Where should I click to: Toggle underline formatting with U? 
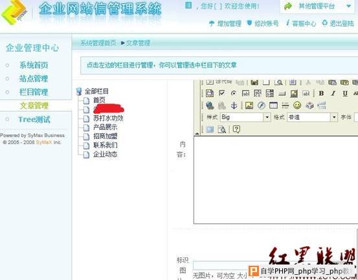click(x=345, y=93)
